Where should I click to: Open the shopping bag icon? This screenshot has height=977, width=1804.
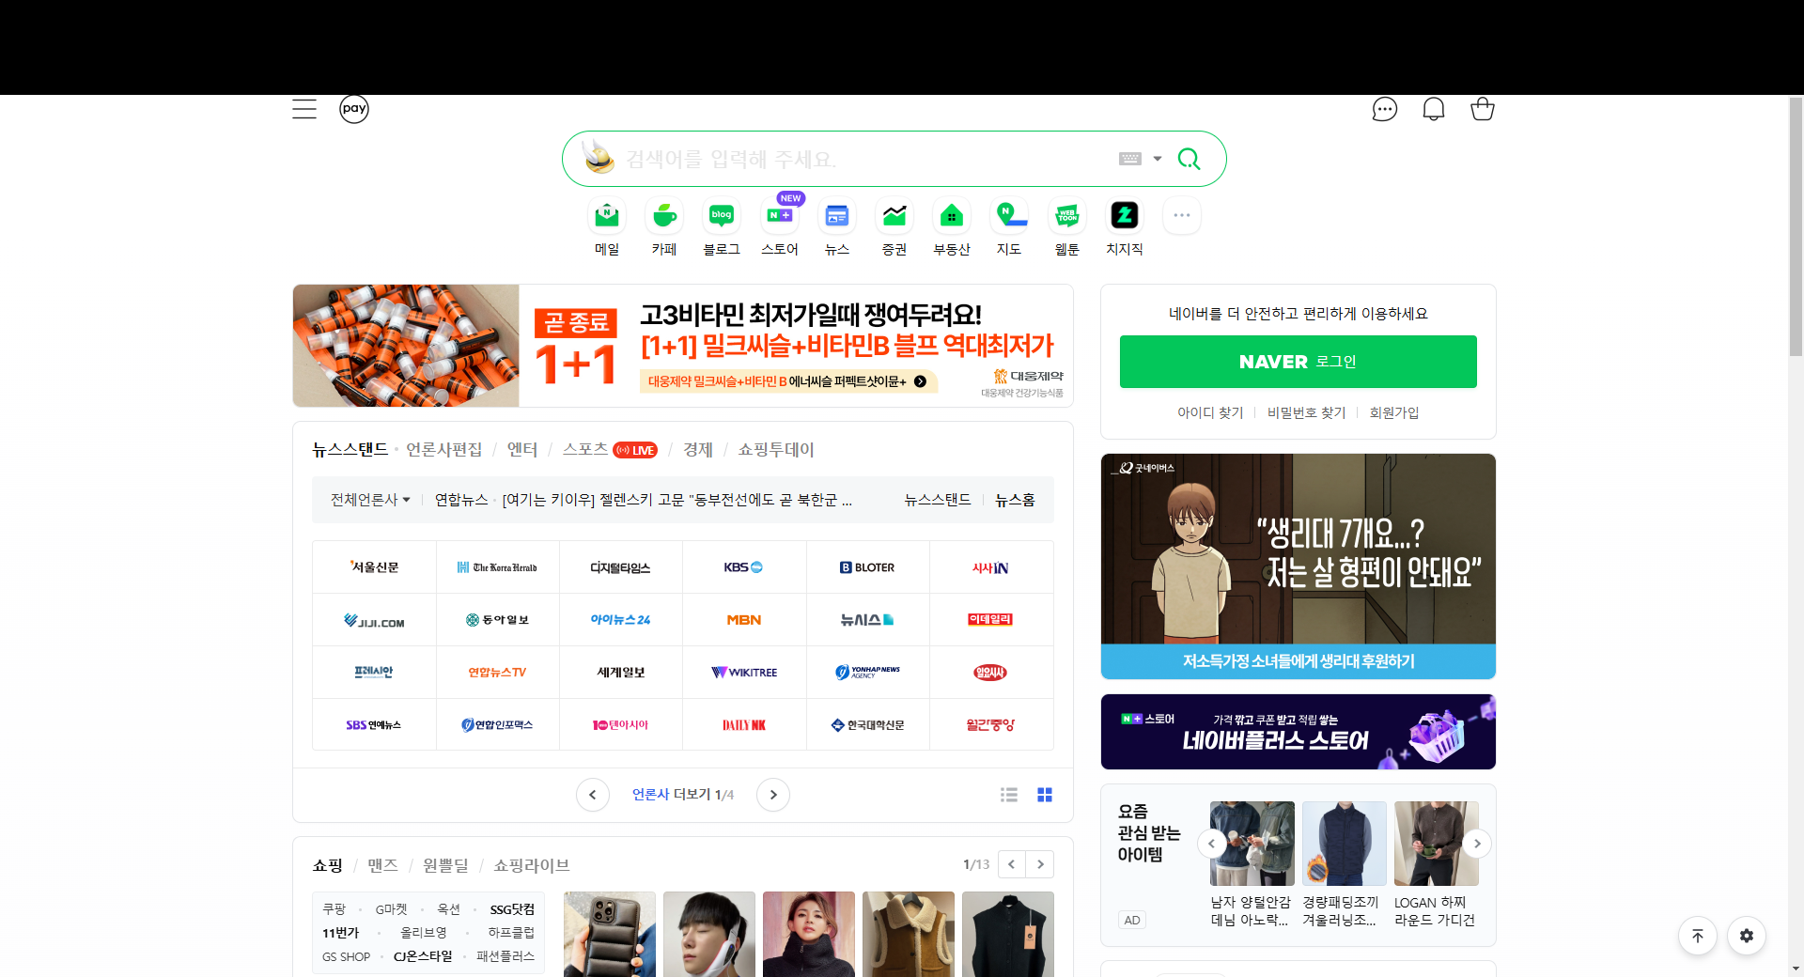click(x=1482, y=108)
